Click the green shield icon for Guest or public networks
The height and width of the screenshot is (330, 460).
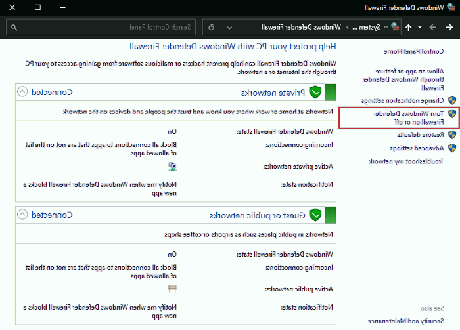(x=315, y=215)
